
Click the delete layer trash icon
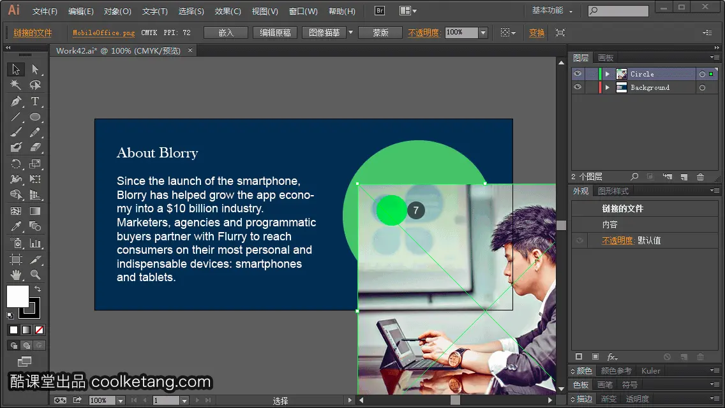point(701,177)
